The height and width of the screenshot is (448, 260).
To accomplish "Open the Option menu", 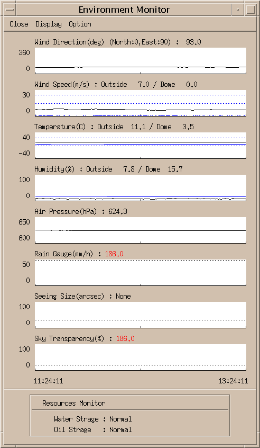I will coord(80,24).
